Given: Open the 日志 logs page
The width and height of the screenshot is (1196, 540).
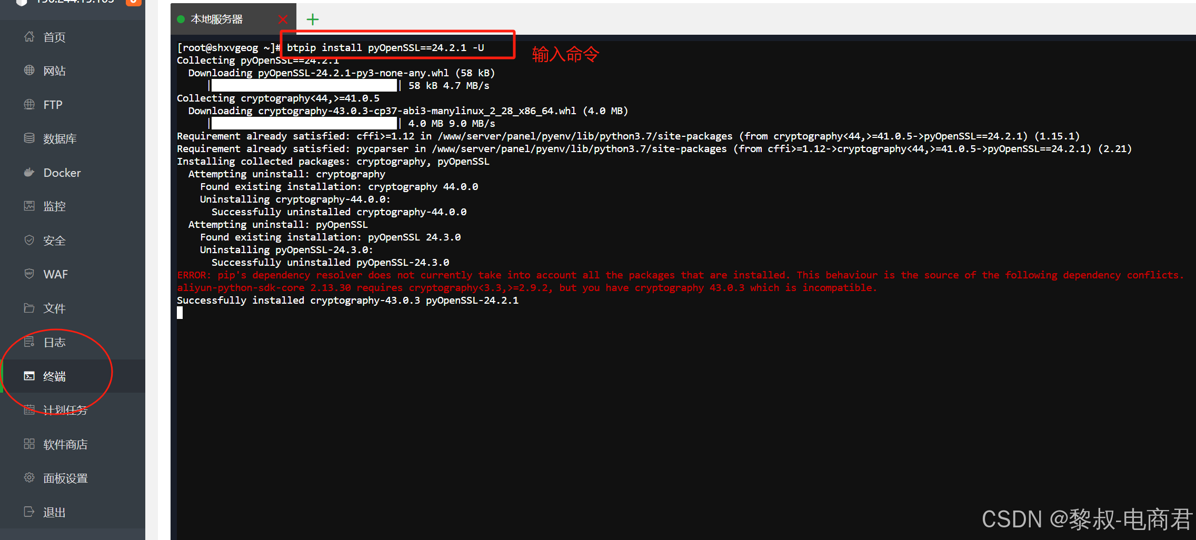Looking at the screenshot, I should point(54,342).
